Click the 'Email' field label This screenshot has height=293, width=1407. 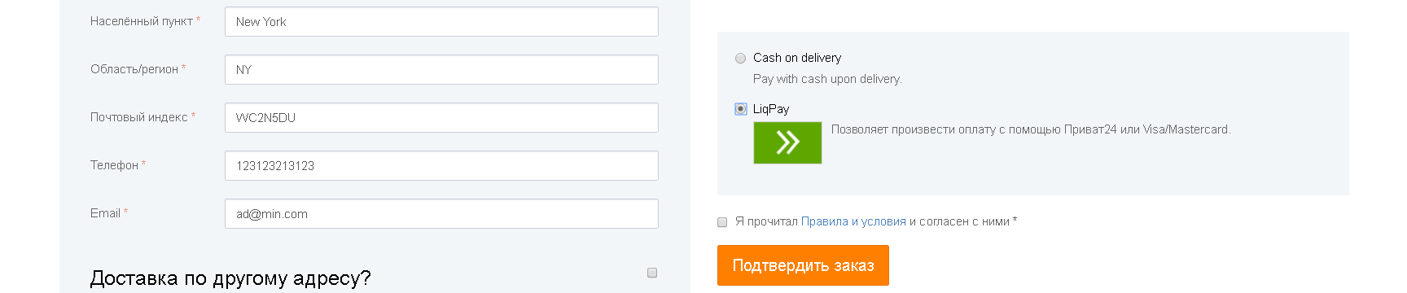105,213
